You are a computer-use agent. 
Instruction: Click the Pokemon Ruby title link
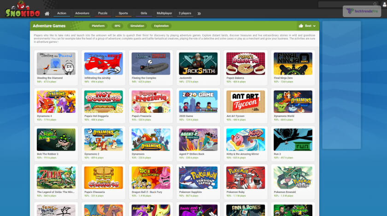click(x=236, y=192)
